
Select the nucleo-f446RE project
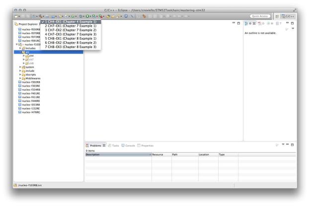pyautogui.click(x=29, y=101)
